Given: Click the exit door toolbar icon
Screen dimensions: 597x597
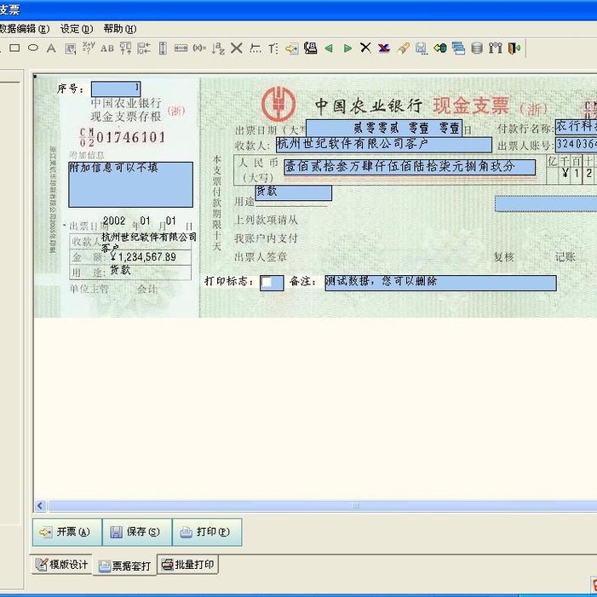Looking at the screenshot, I should click(x=514, y=48).
